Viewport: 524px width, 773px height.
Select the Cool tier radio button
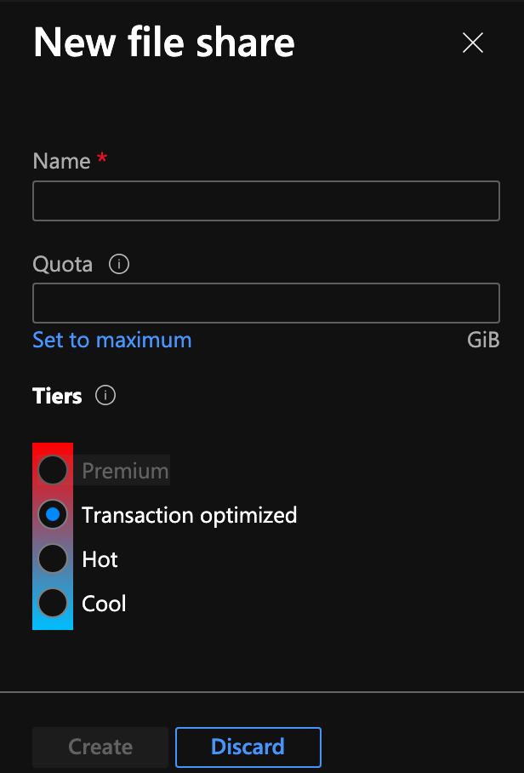click(53, 603)
